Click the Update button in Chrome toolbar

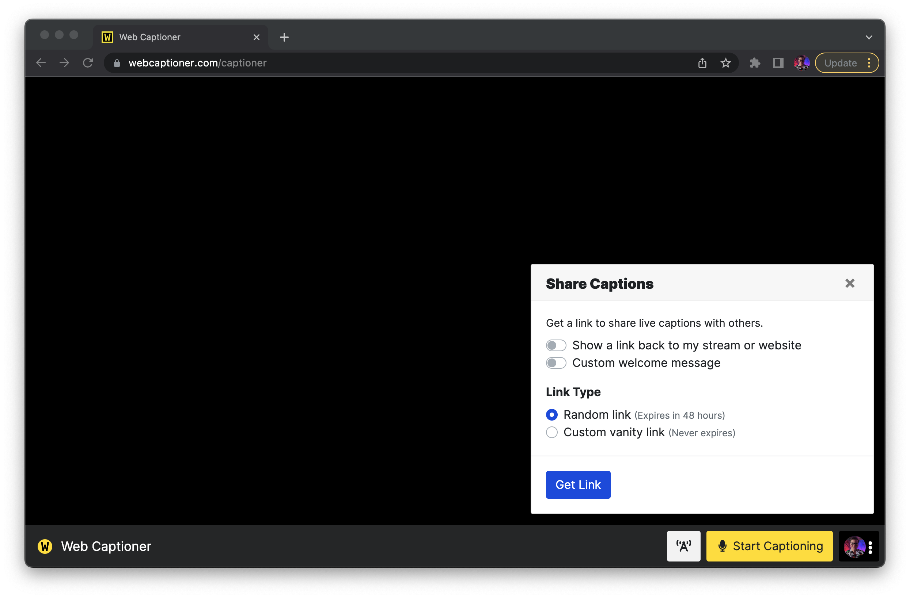[841, 63]
